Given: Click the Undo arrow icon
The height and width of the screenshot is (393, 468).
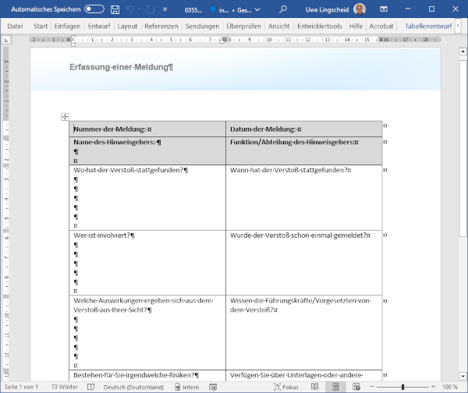Looking at the screenshot, I should [131, 9].
